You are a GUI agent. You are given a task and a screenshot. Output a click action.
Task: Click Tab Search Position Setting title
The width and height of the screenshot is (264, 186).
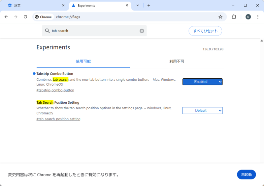58,102
